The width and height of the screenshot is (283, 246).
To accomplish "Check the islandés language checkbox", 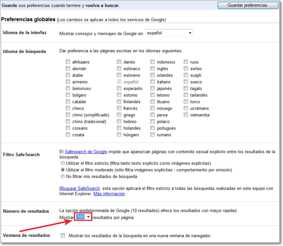I will 152,75.
